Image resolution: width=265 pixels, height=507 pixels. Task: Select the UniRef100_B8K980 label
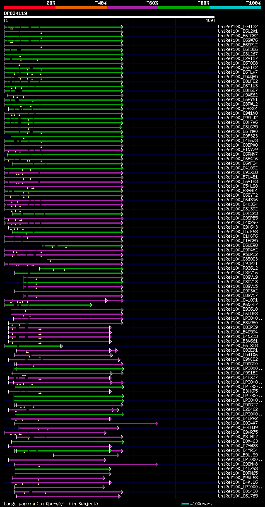click(238, 323)
